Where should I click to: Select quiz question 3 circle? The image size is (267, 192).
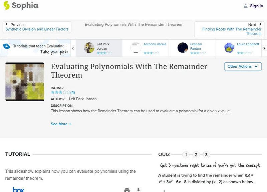[x=206, y=155]
